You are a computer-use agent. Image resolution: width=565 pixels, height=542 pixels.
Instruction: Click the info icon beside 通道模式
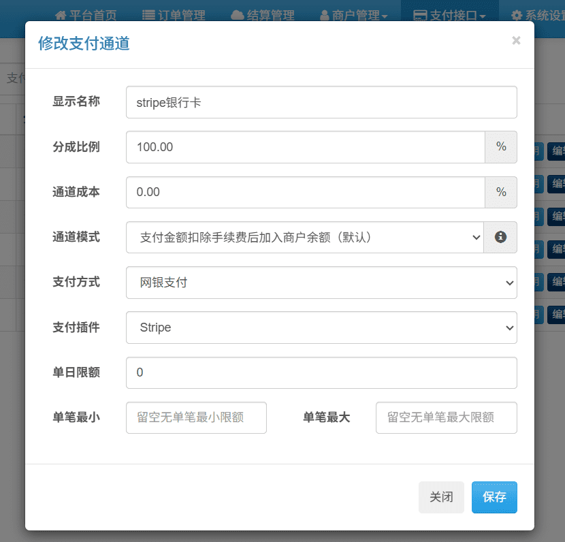[x=500, y=237]
